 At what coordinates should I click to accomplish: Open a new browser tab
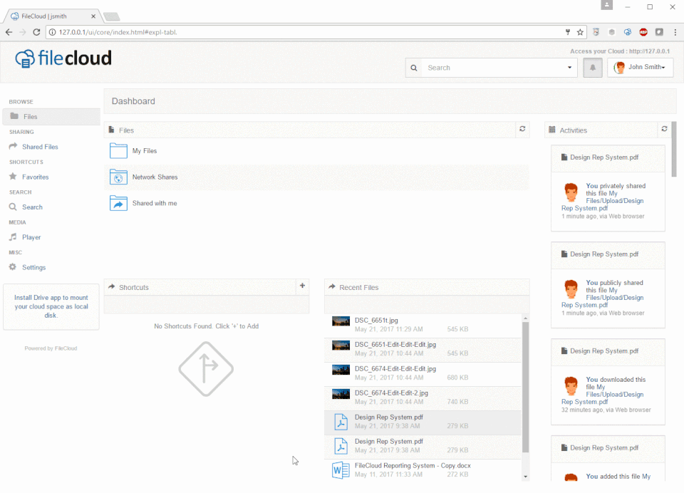tap(112, 16)
